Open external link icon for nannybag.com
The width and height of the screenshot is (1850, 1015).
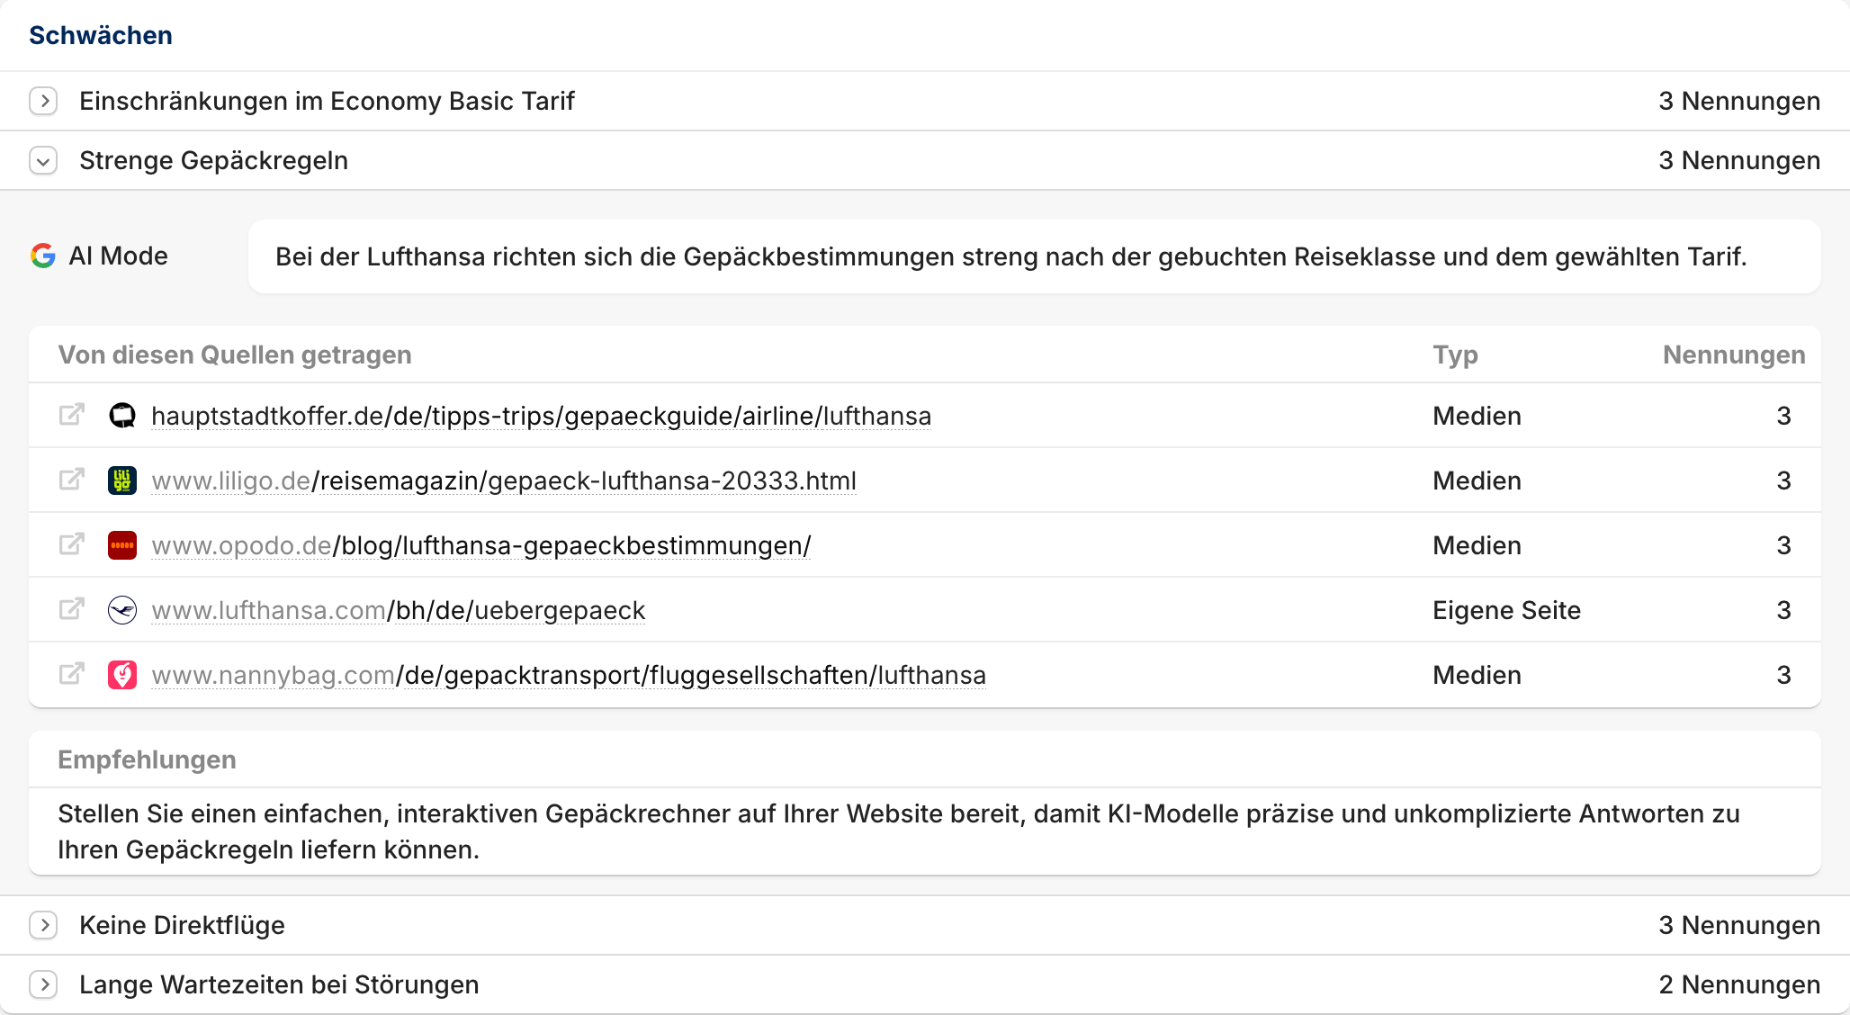[x=72, y=674]
